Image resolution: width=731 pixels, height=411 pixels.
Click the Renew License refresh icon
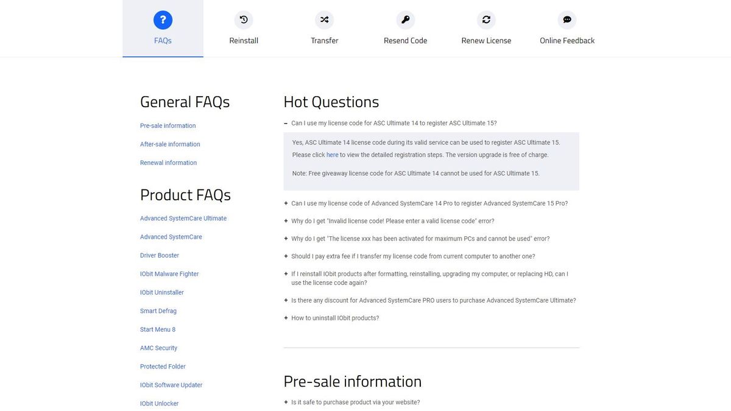pyautogui.click(x=486, y=19)
